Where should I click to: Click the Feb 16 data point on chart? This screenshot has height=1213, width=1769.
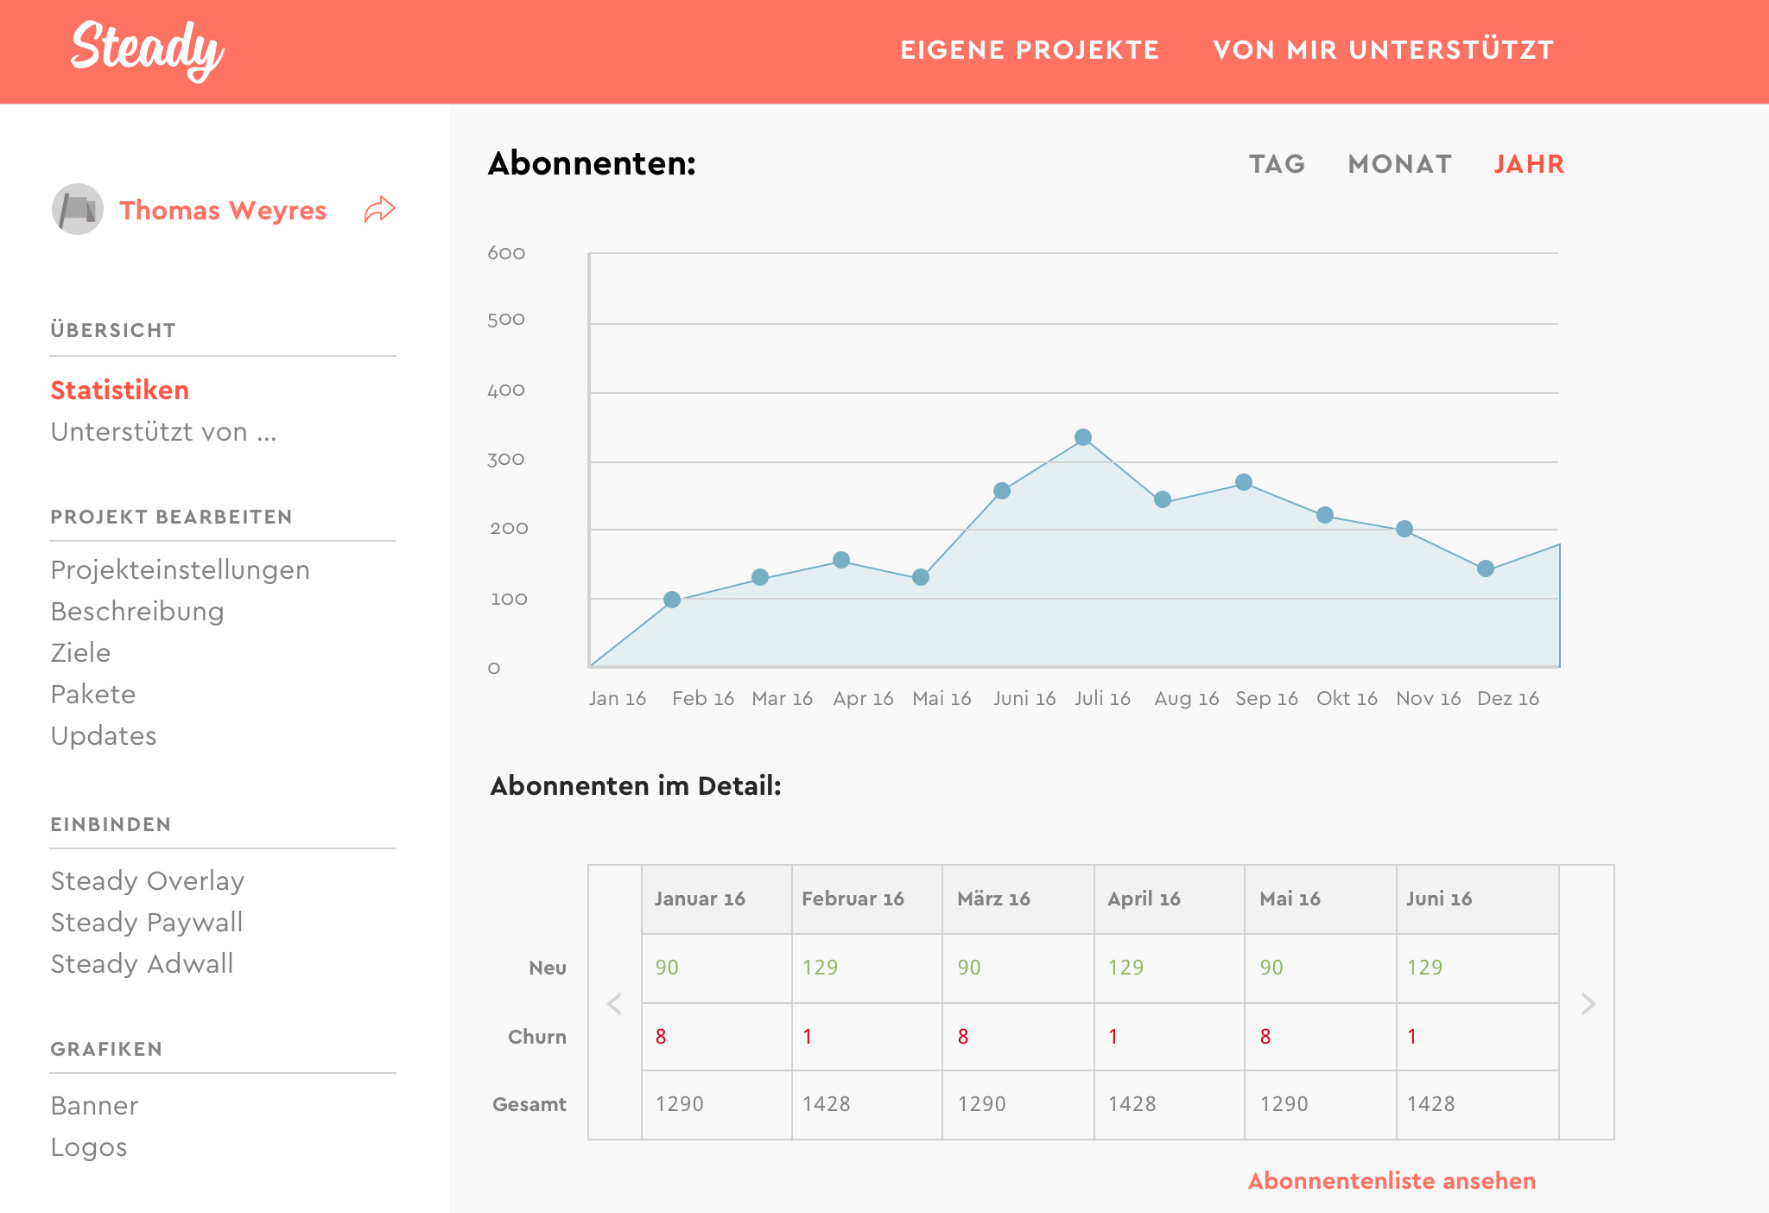672,600
